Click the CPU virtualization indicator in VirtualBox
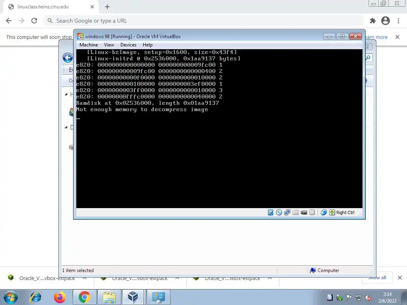 click(312, 212)
